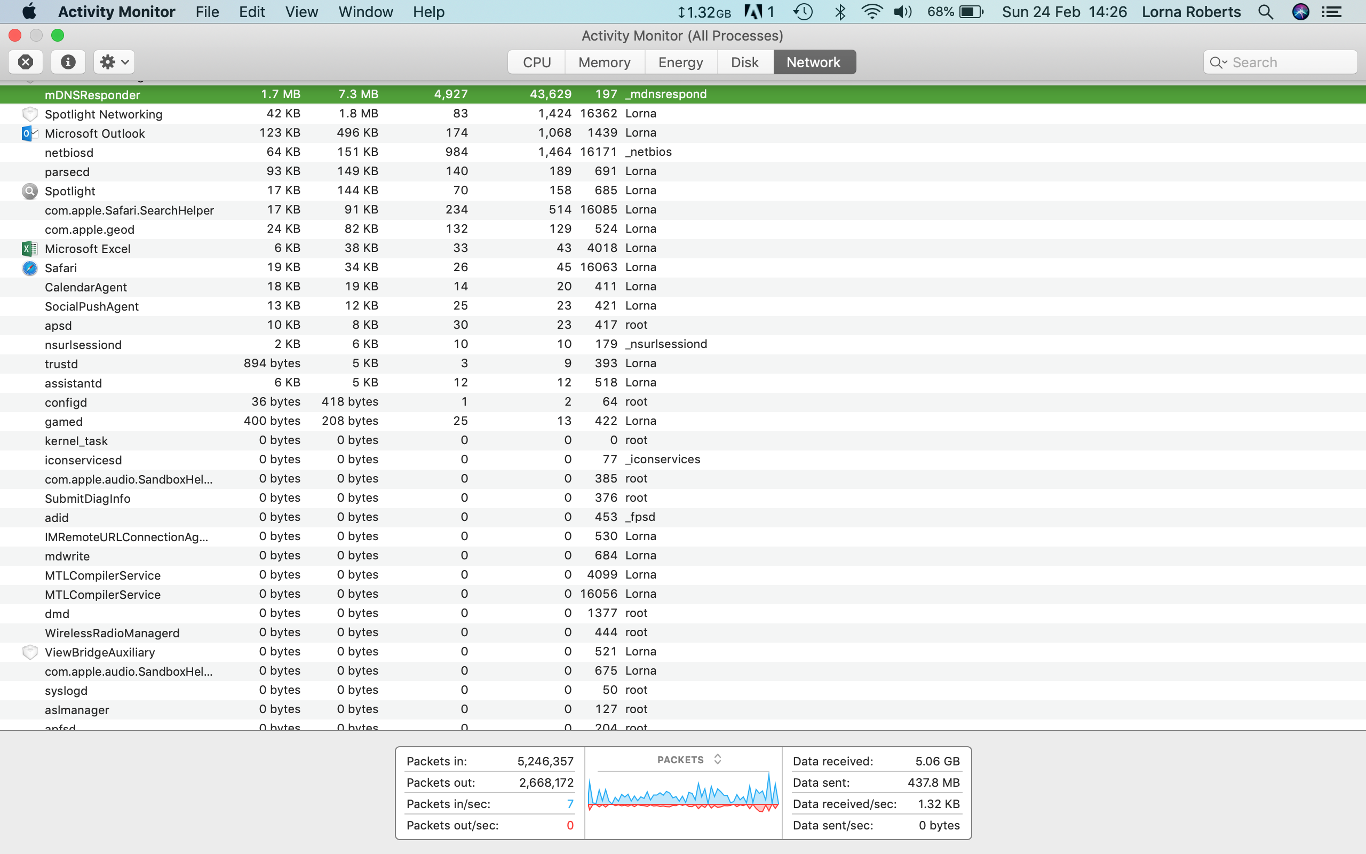Screen dimensions: 1366x854
Task: Open the Disk tab
Action: [x=744, y=62]
